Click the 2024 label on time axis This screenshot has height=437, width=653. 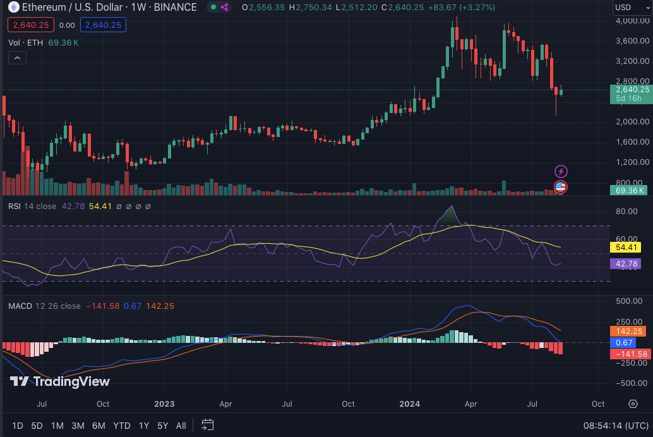coord(409,404)
